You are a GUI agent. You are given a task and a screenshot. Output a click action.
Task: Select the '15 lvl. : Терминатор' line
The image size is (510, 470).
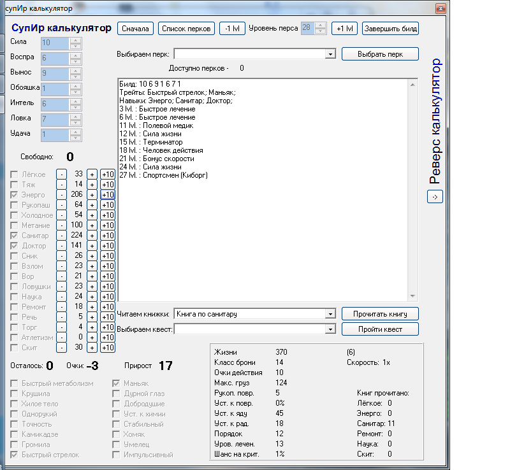151,142
